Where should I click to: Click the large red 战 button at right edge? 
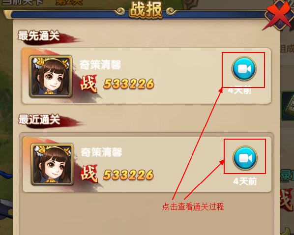[287, 201]
